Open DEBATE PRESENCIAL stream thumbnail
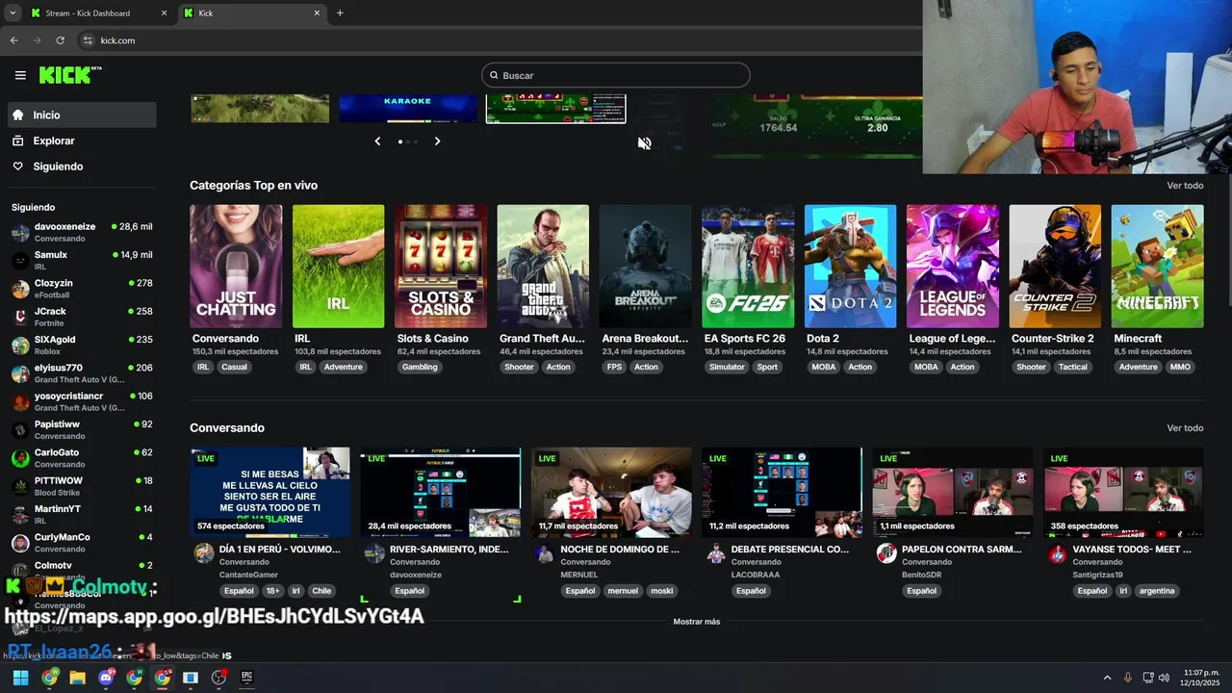 (x=782, y=492)
